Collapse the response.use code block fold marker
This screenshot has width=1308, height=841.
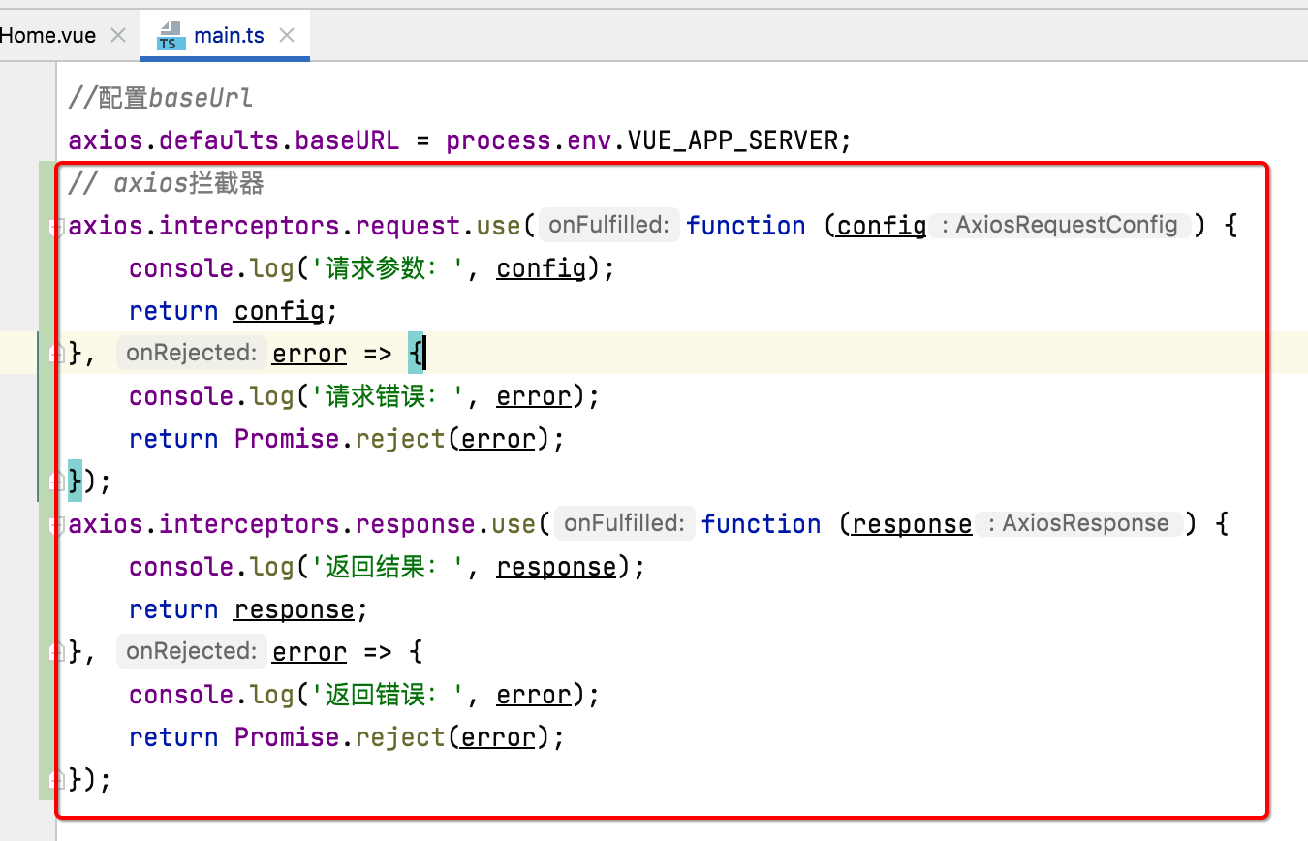58,524
